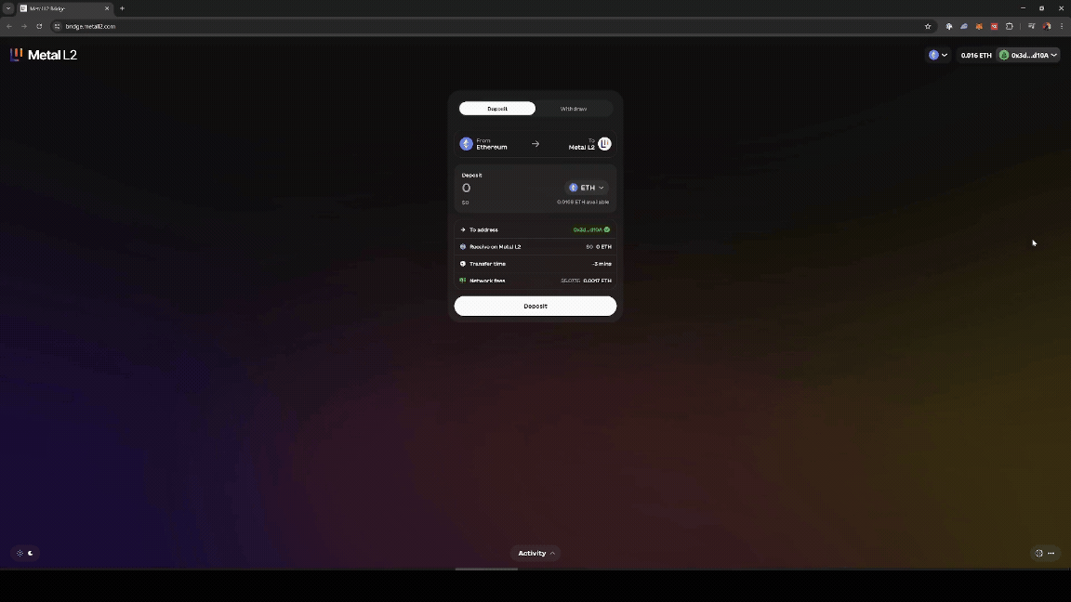The height and width of the screenshot is (602, 1071).
Task: Open the blue extension left of MetaMask
Action: pos(964,27)
